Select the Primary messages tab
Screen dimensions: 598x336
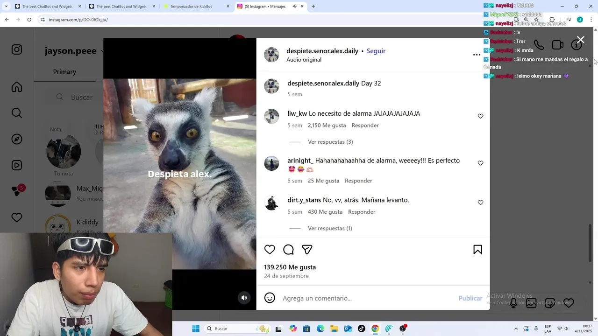coord(64,72)
